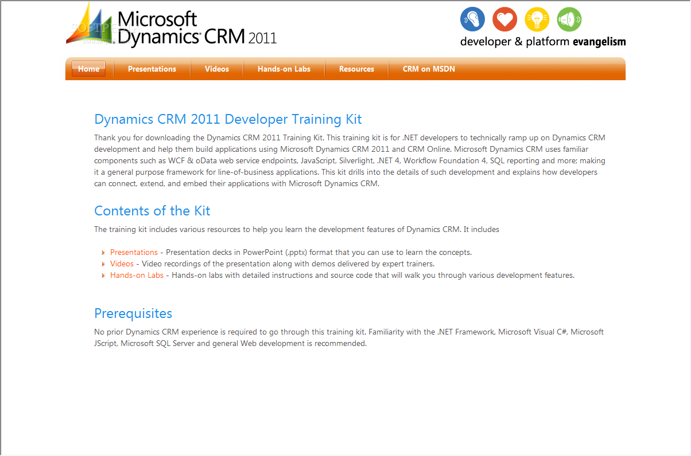Click the Microsoft Dynamics CRM 2011 logo
The width and height of the screenshot is (691, 456).
pos(172,24)
